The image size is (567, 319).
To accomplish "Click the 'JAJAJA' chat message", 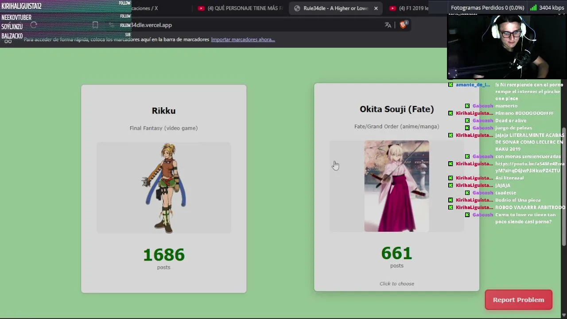I will click(503, 185).
